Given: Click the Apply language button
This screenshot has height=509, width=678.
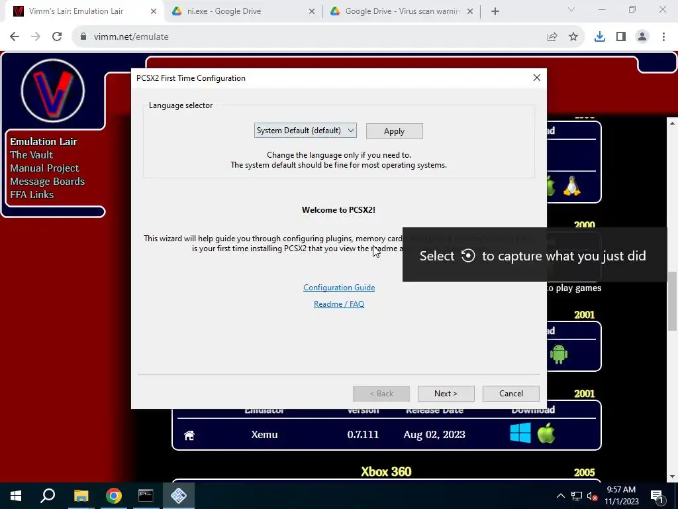Looking at the screenshot, I should [395, 131].
